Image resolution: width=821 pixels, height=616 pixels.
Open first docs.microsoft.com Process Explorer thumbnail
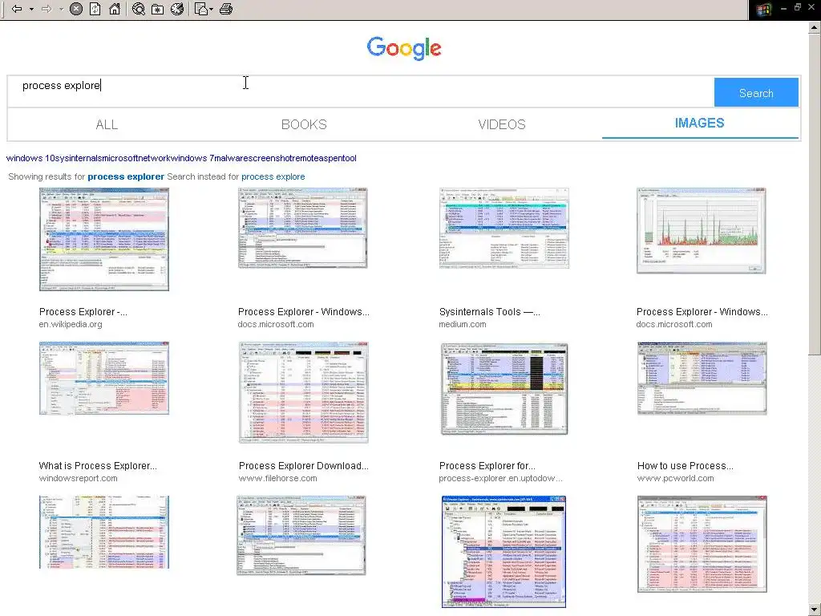click(x=302, y=229)
